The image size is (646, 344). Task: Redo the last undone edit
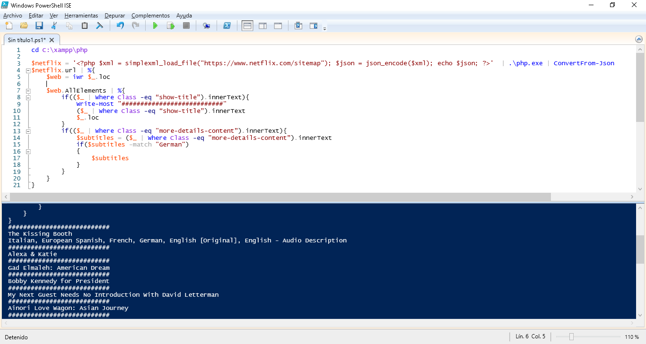[135, 26]
